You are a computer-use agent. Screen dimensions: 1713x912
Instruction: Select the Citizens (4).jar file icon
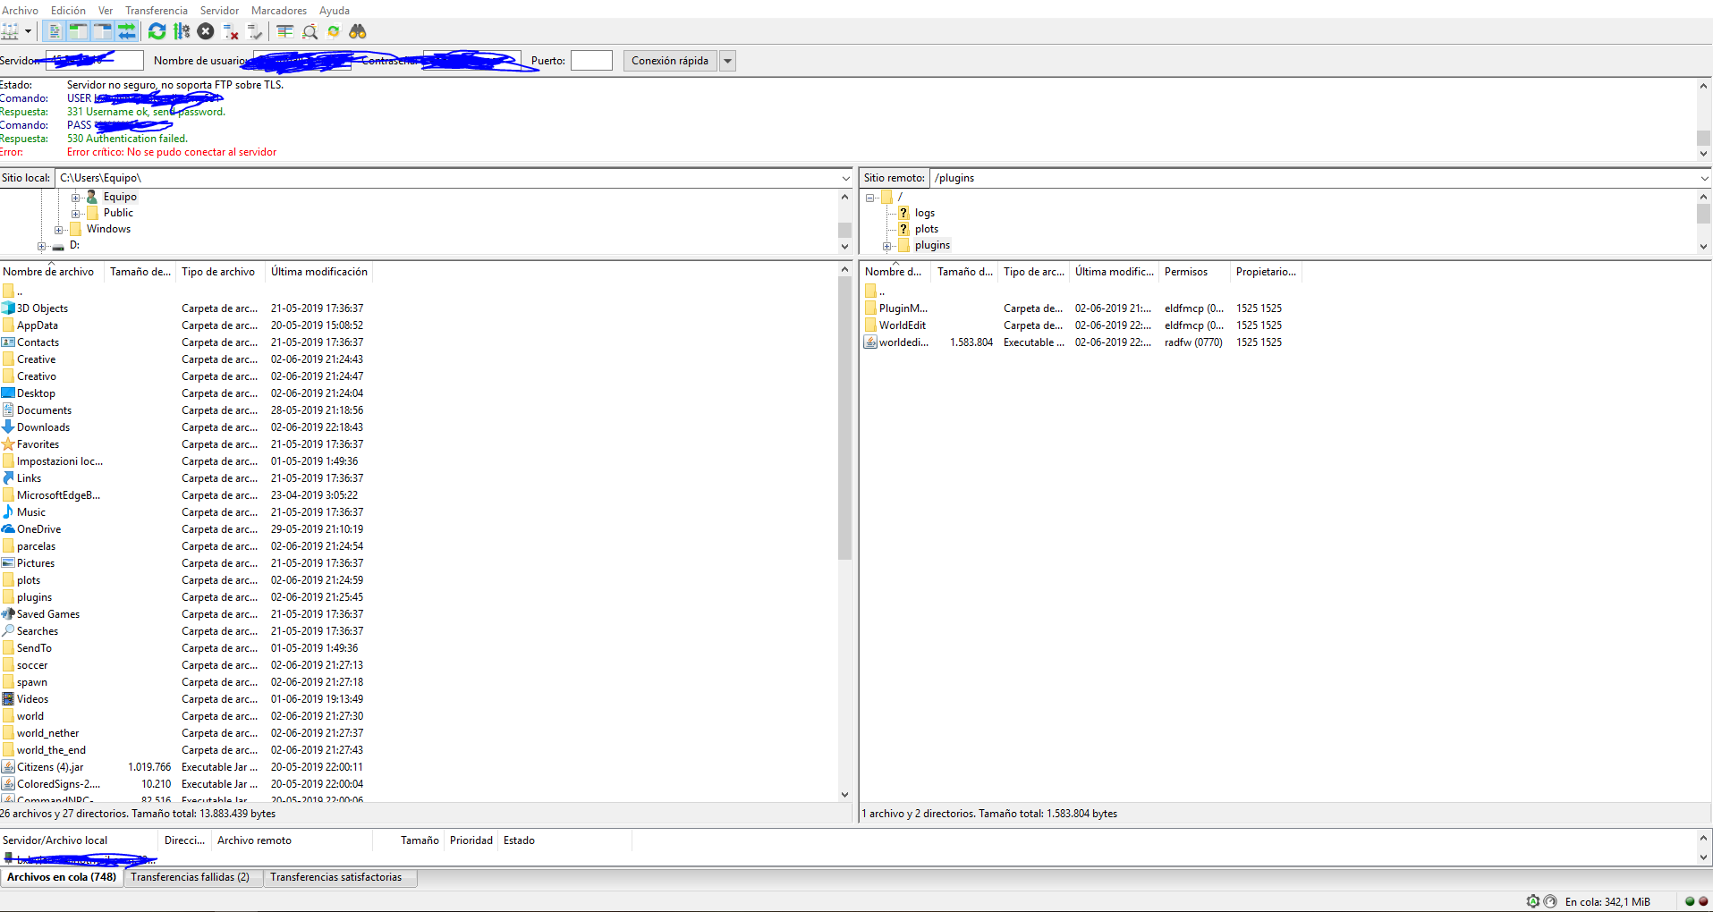tap(8, 767)
